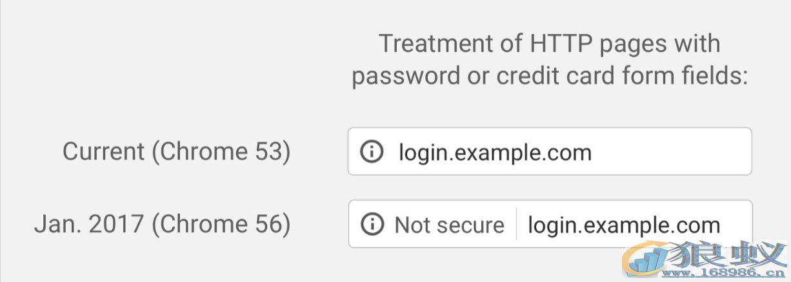Select the Current (Chrome 53) label
Image resolution: width=791 pixels, height=282 pixels.
click(176, 152)
